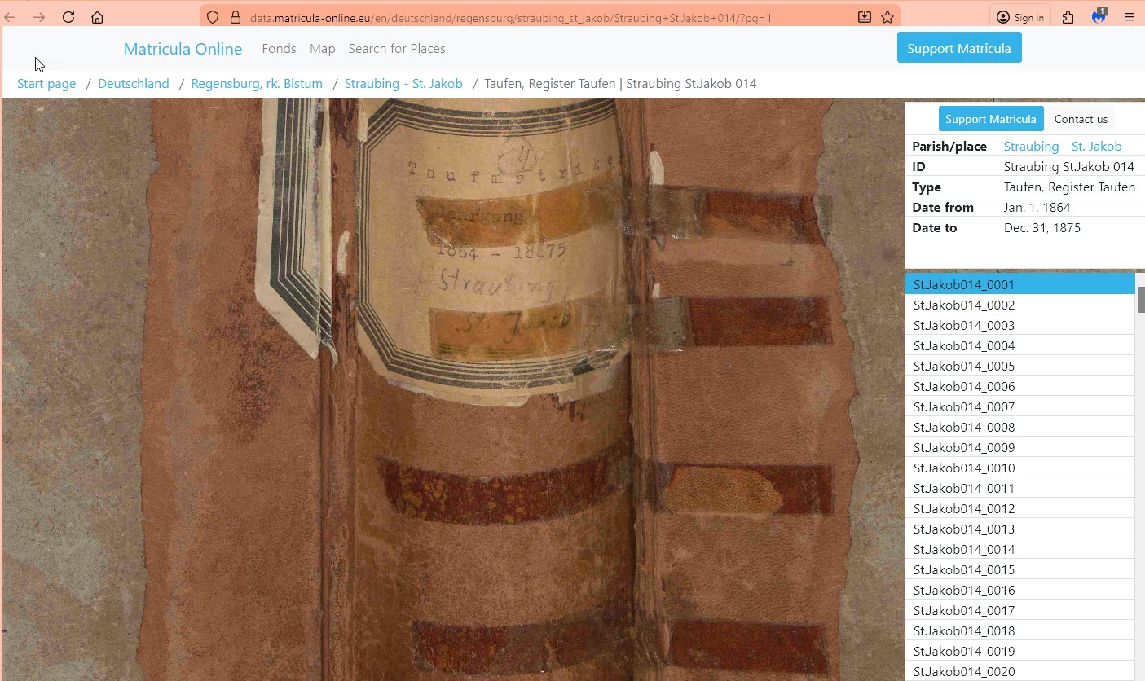Click the Contact us button

point(1081,119)
